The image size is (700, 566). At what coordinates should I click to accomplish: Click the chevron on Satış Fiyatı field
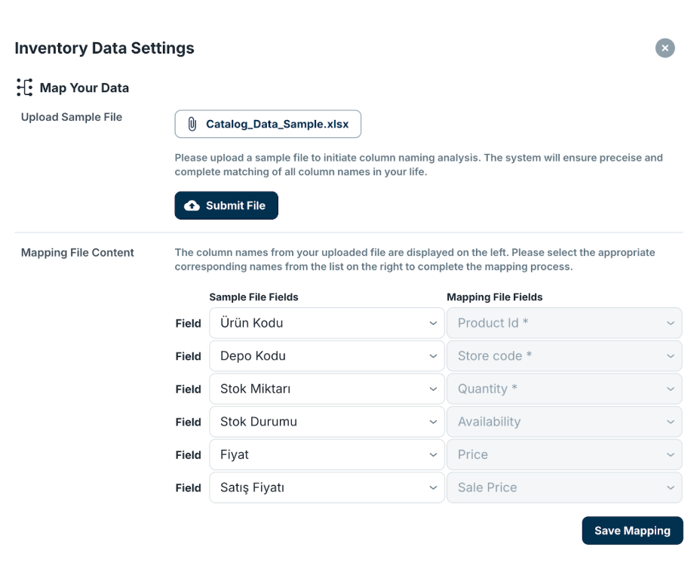coord(433,488)
